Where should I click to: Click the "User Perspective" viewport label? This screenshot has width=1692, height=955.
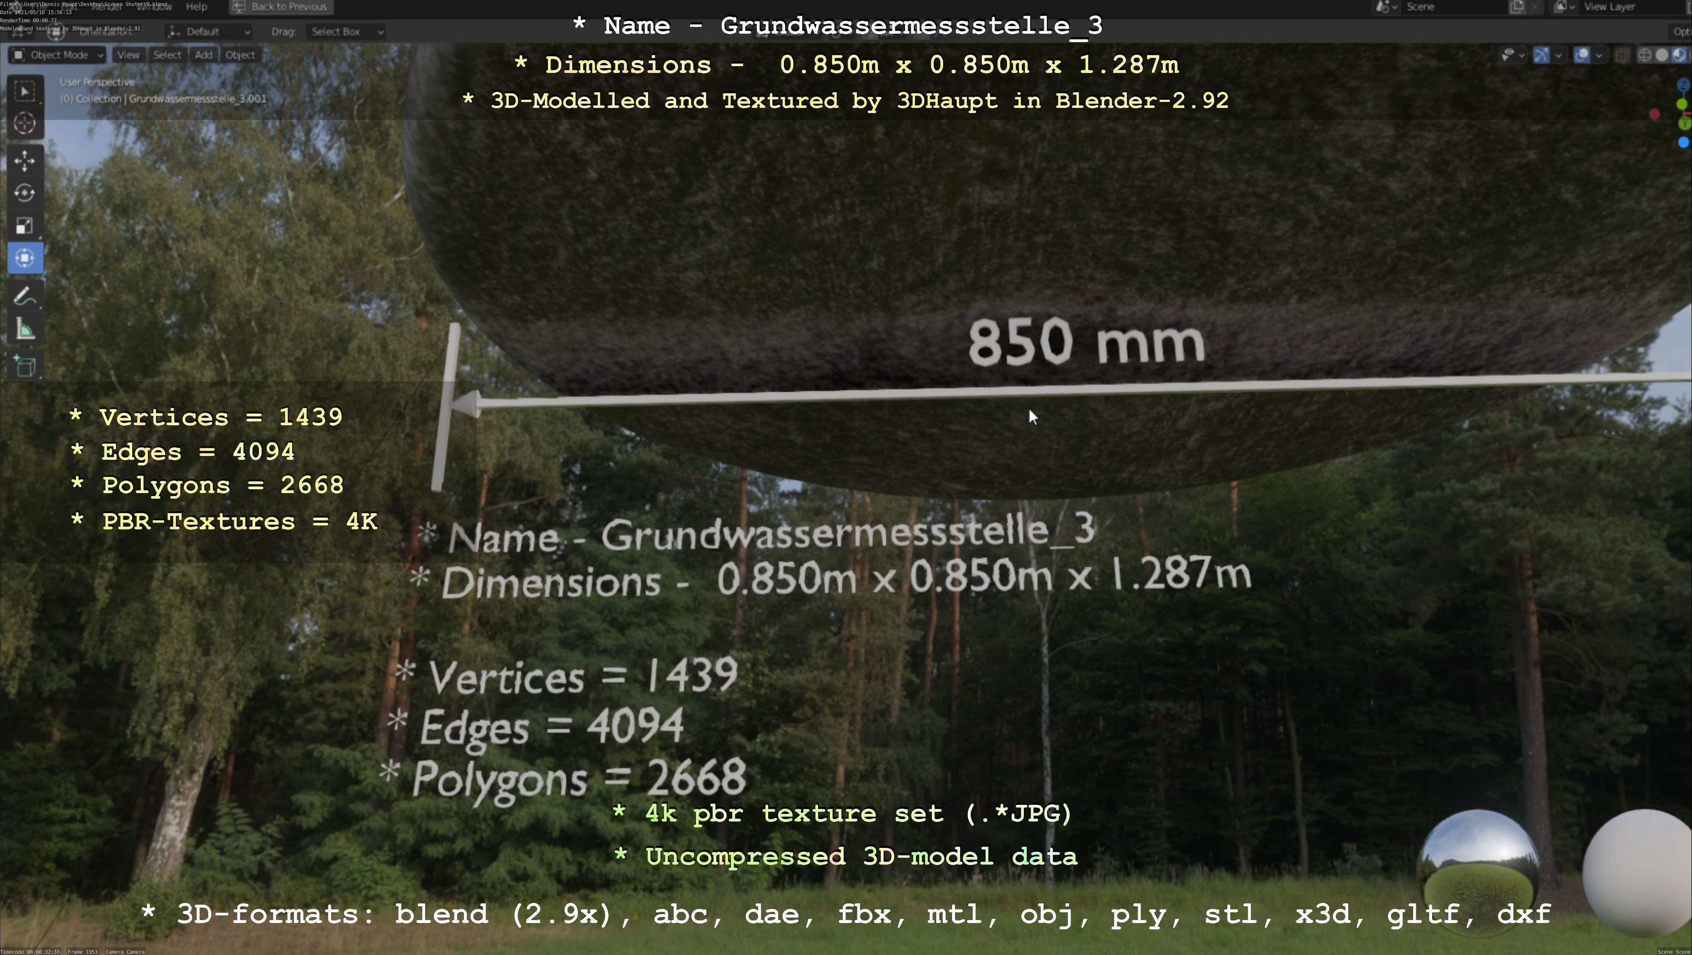[x=97, y=82]
